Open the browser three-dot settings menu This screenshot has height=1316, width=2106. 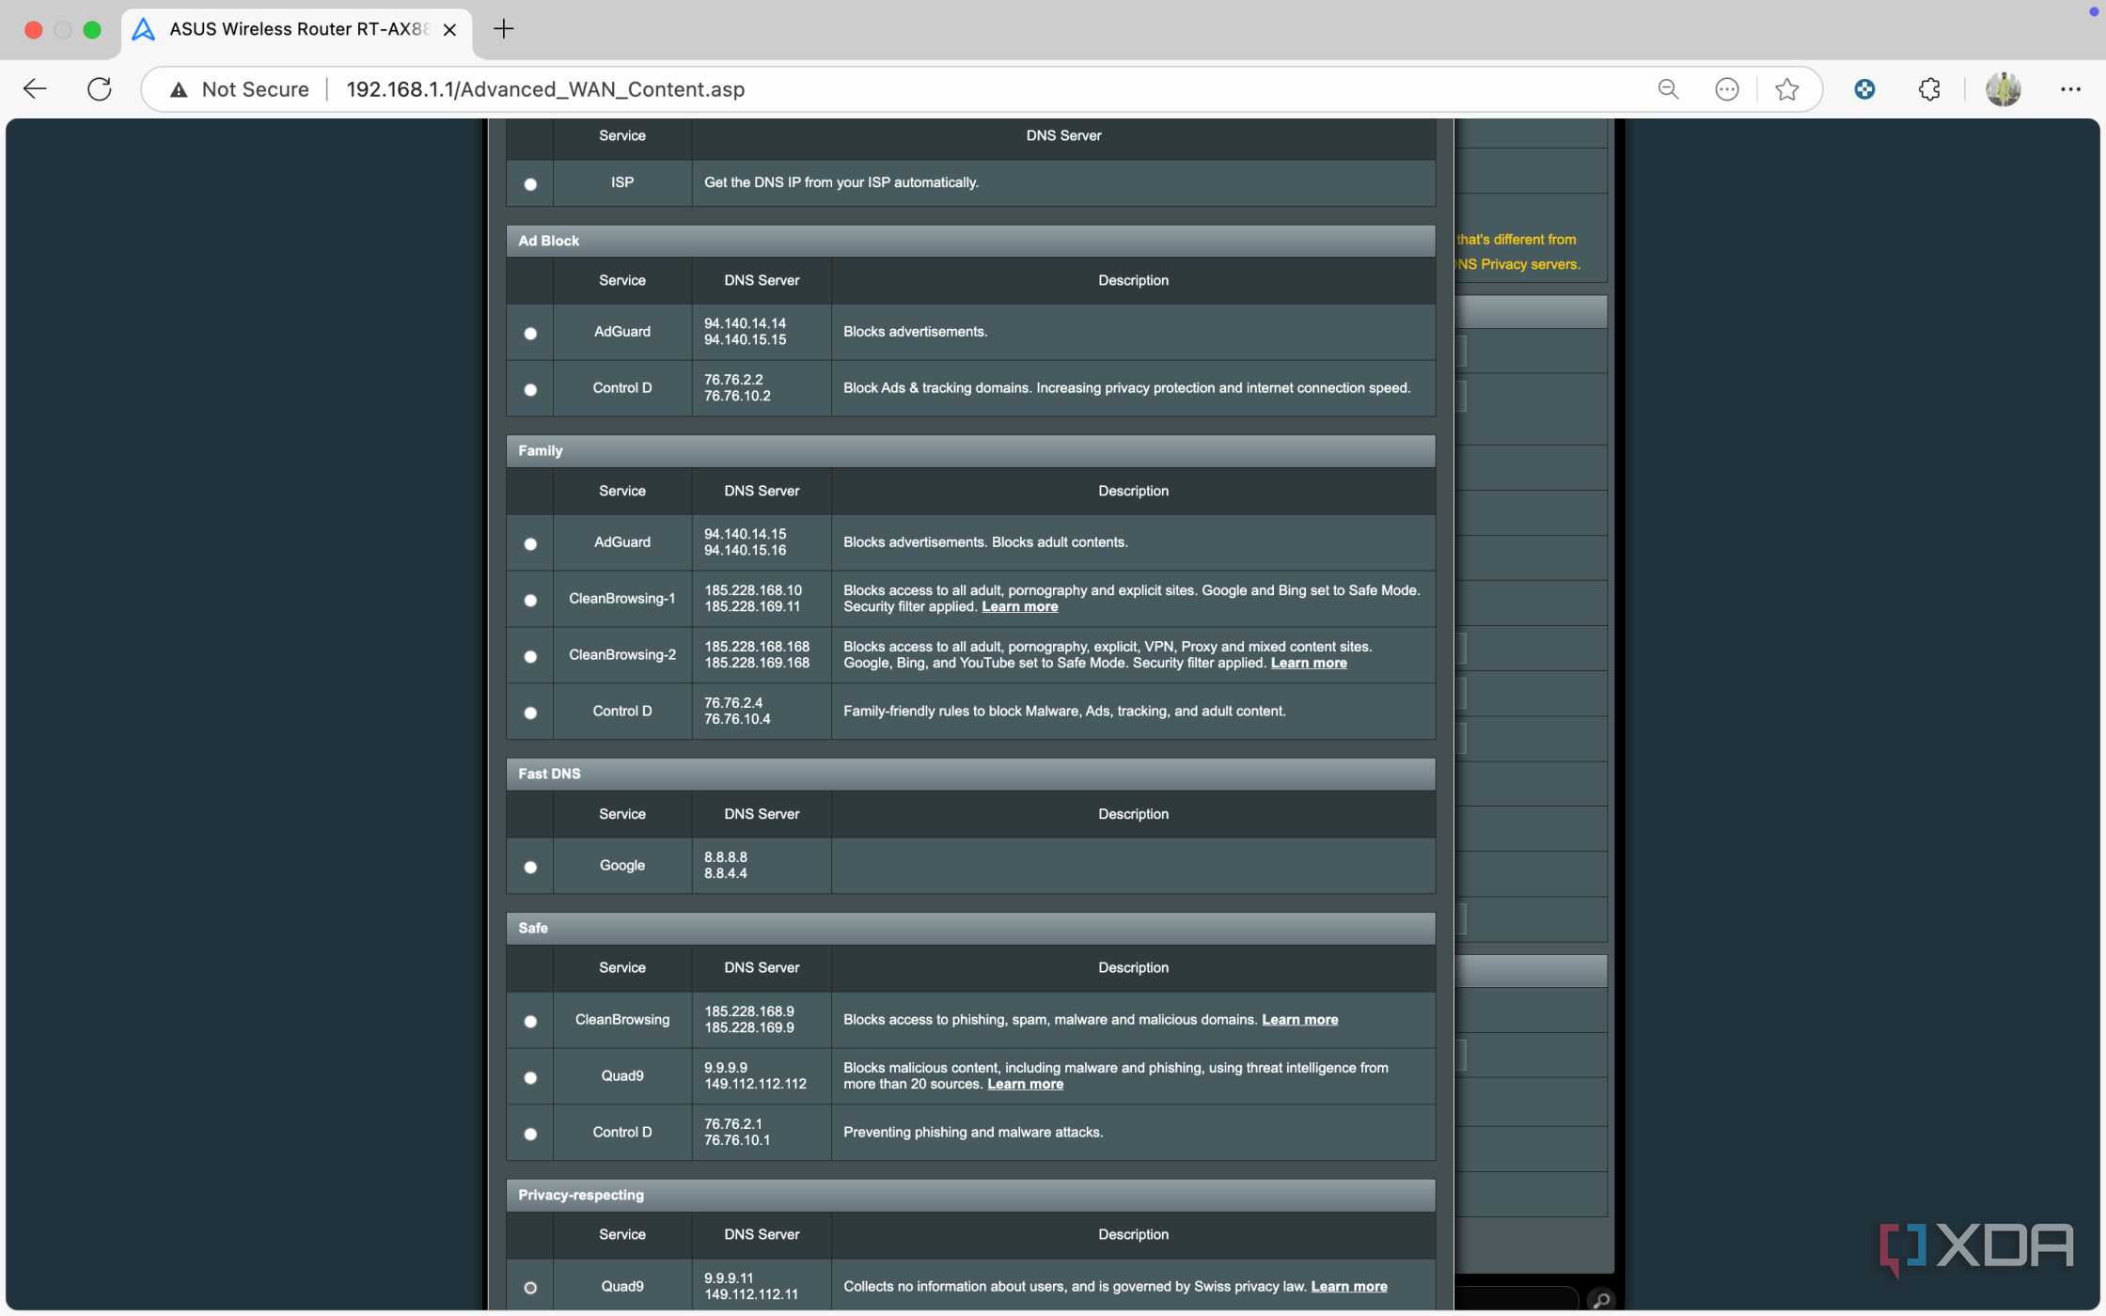coord(2070,89)
